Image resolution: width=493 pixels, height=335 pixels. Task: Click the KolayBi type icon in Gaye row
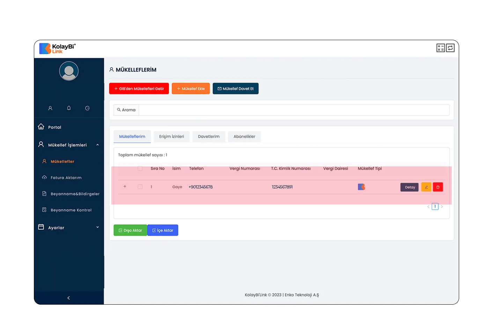tap(361, 187)
